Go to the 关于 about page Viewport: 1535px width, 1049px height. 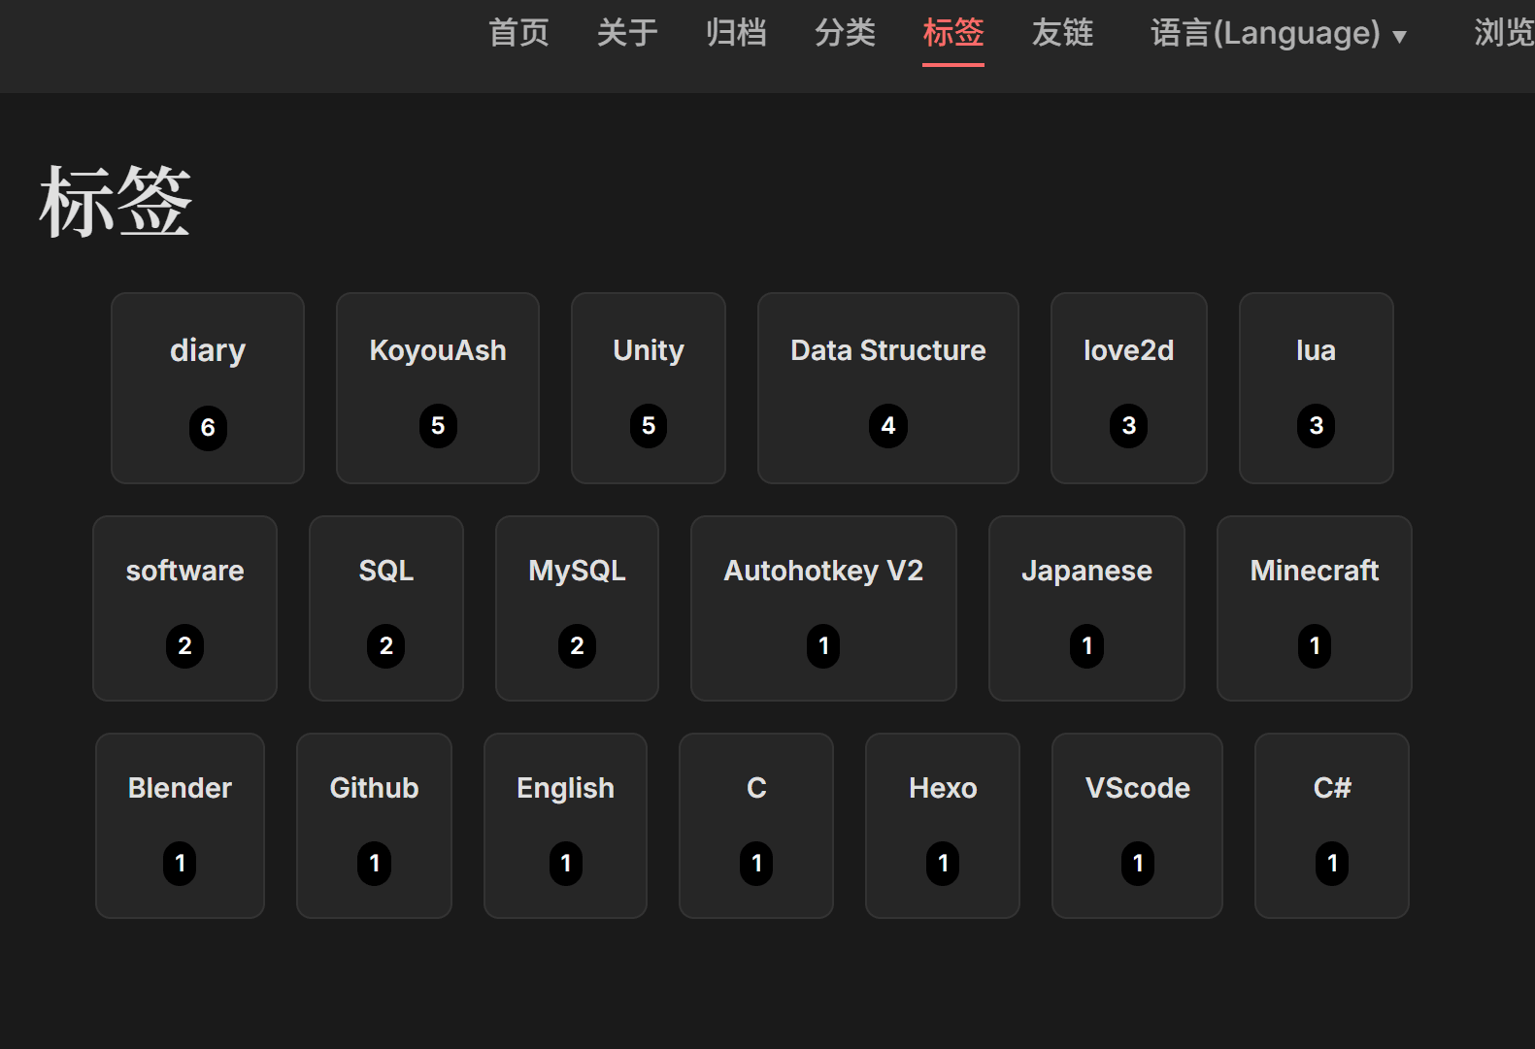pyautogui.click(x=627, y=33)
